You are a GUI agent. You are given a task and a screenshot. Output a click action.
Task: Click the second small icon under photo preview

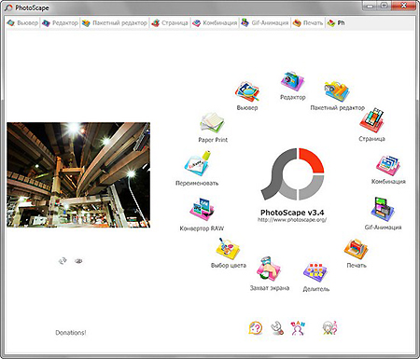pos(78,261)
